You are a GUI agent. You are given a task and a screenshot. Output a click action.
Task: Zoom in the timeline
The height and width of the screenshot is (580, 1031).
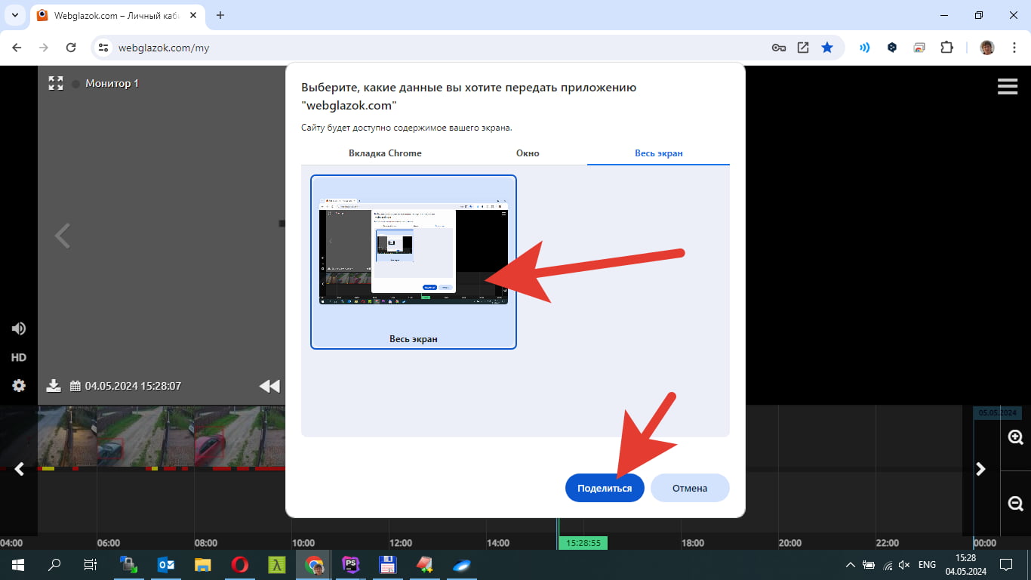tap(1015, 437)
